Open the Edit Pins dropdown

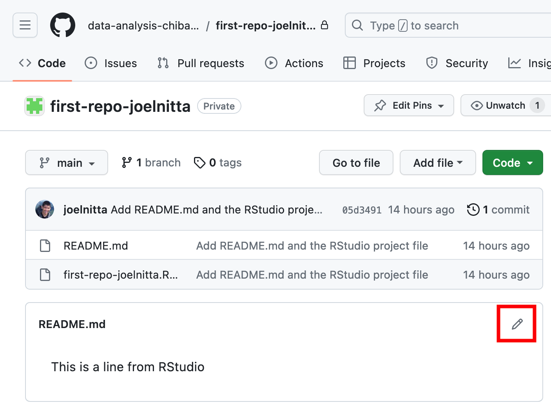point(409,106)
